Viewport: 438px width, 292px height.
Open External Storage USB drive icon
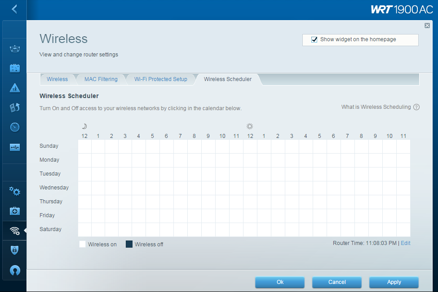[14, 147]
